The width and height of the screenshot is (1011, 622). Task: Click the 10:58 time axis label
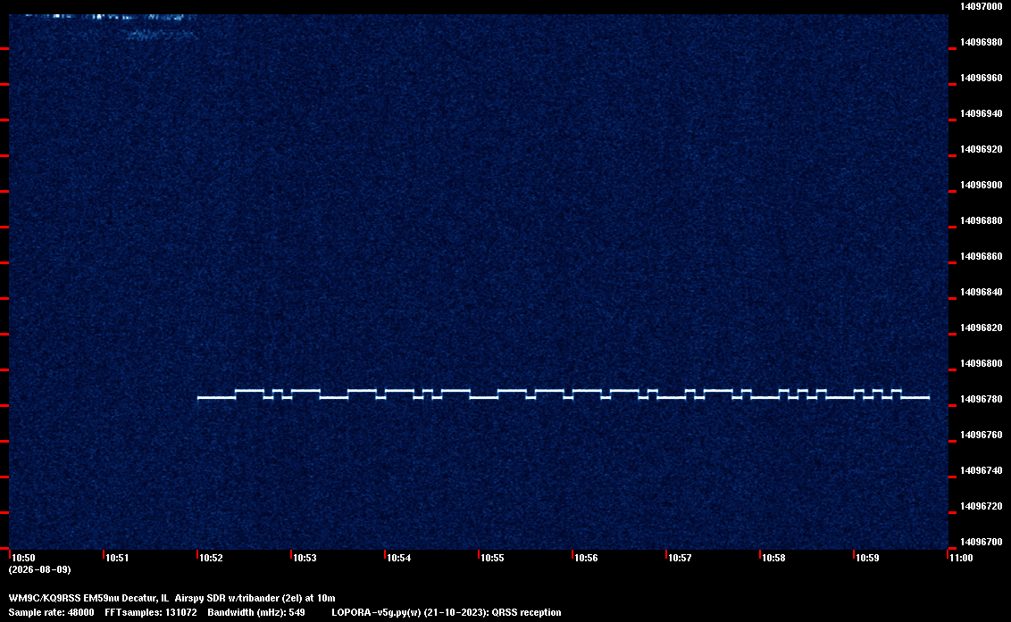tap(773, 558)
